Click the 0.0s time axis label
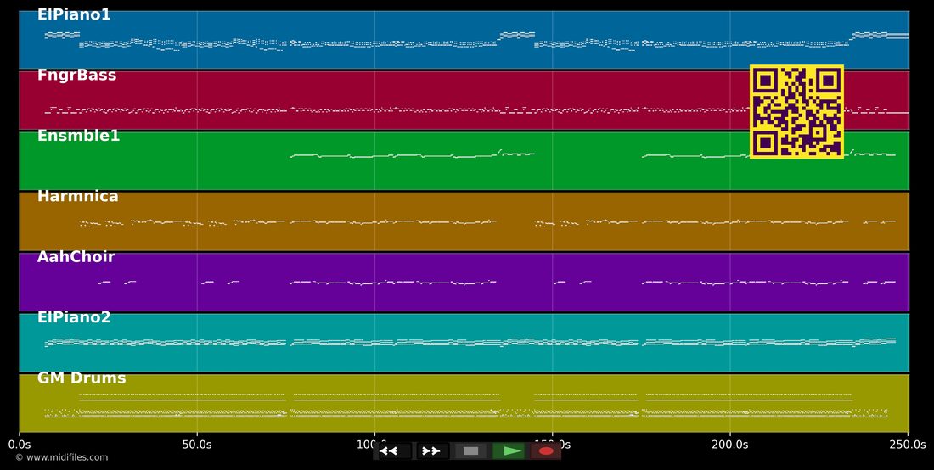The width and height of the screenshot is (934, 470). 19,445
